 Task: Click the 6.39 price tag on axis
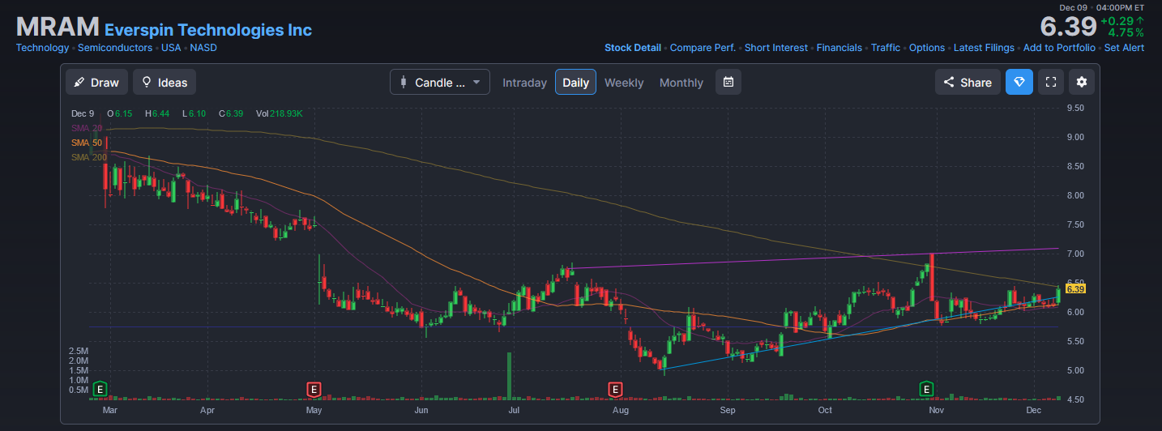click(1075, 288)
